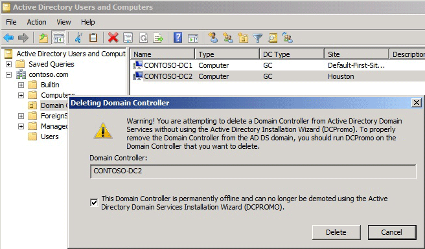Screen dimensions: 425x249
Task: Select the Users folder in tree
Action: 50,136
